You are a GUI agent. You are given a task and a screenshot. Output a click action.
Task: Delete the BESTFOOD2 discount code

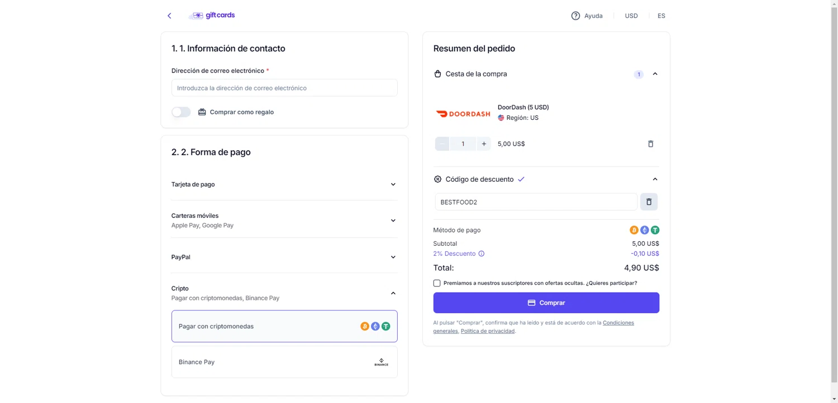(x=649, y=202)
